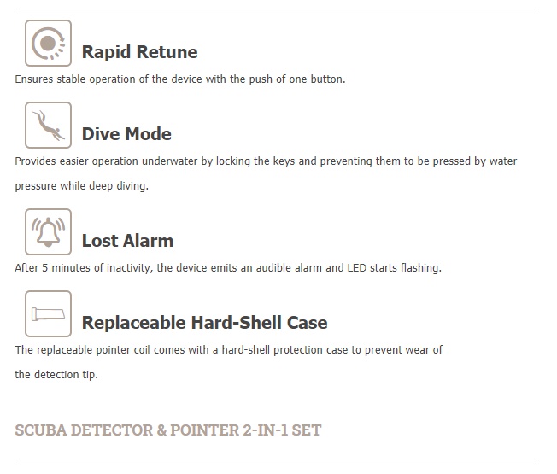Image resolution: width=557 pixels, height=474 pixels.
Task: Click the Lost Alarm bell icon
Action: [49, 231]
